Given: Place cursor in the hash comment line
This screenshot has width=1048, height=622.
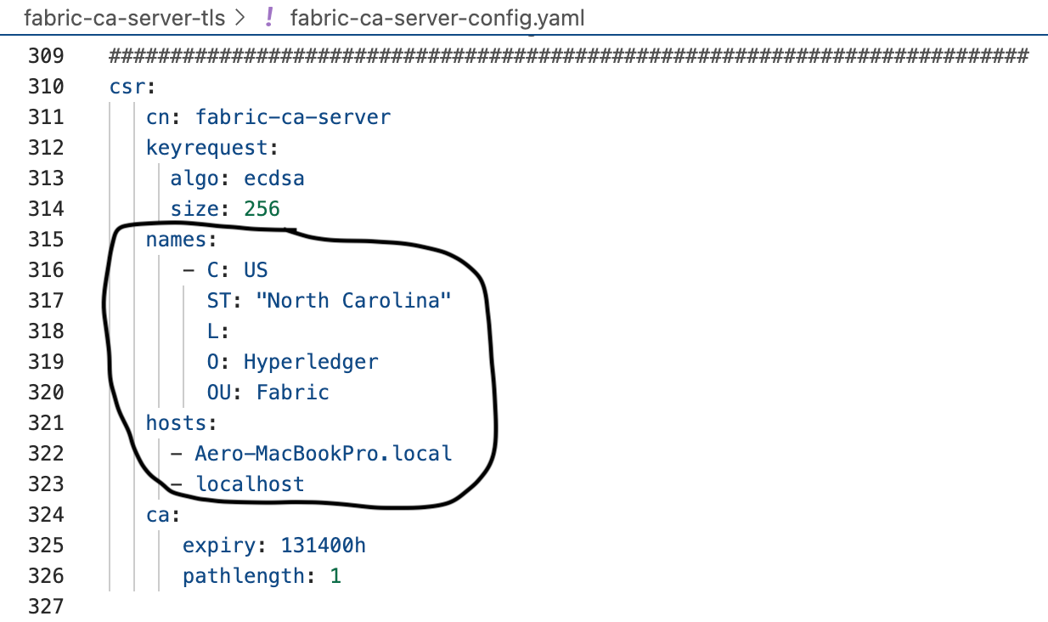Looking at the screenshot, I should pos(569,56).
